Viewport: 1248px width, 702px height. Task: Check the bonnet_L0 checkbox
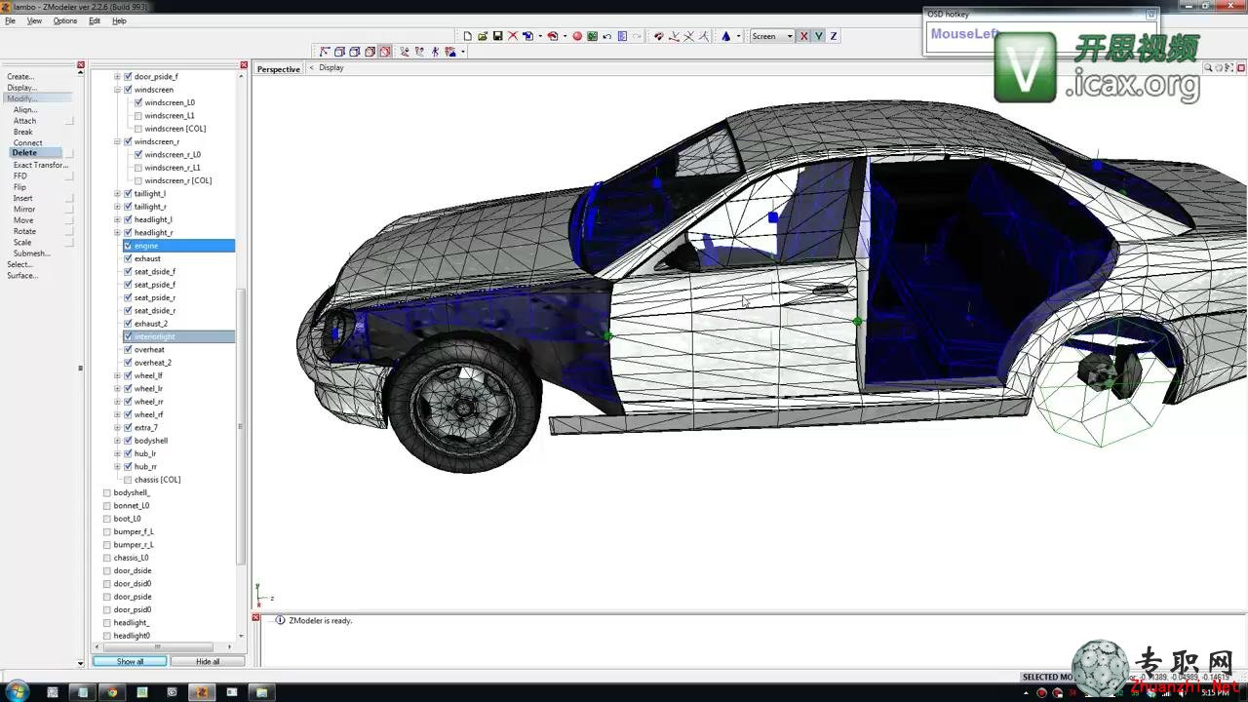tap(107, 506)
